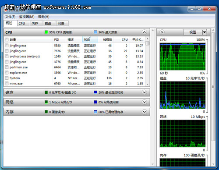
Task: Expand the 磁盘 section chevron
Action: tap(144, 92)
